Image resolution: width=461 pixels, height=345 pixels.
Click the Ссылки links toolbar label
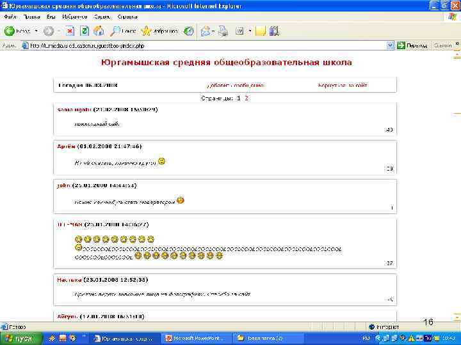pyautogui.click(x=442, y=45)
